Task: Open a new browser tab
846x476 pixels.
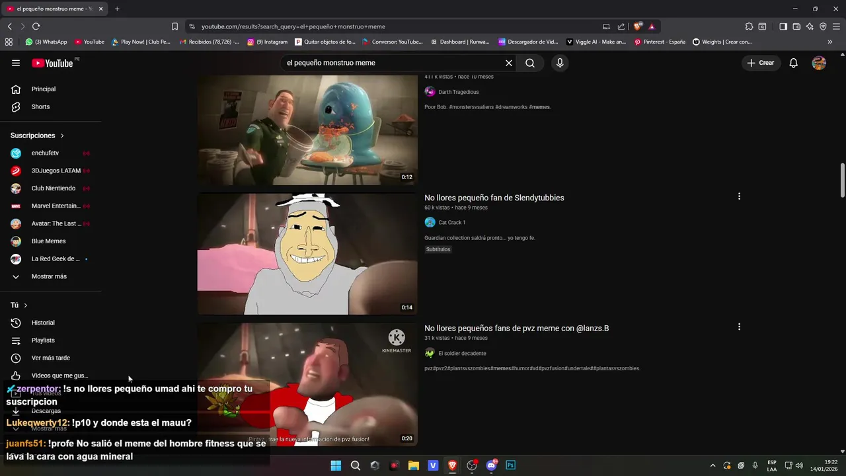Action: pyautogui.click(x=117, y=9)
